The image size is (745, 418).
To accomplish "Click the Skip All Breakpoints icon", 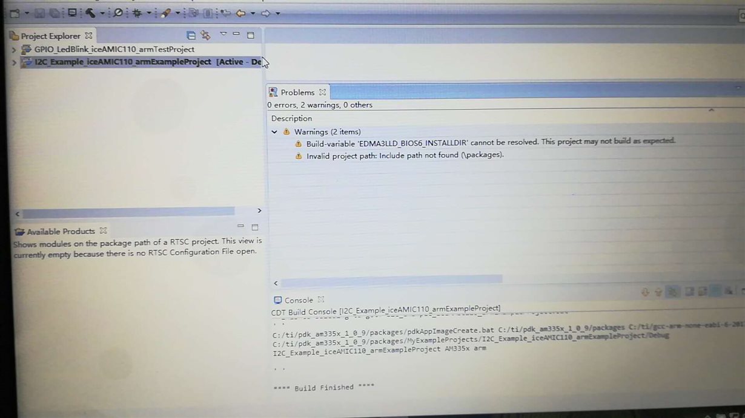I will tap(118, 13).
